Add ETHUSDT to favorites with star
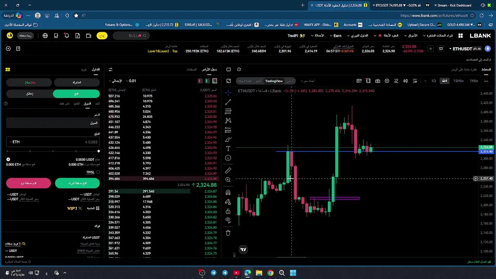Viewport: 496px width, 279px height. (x=431, y=49)
